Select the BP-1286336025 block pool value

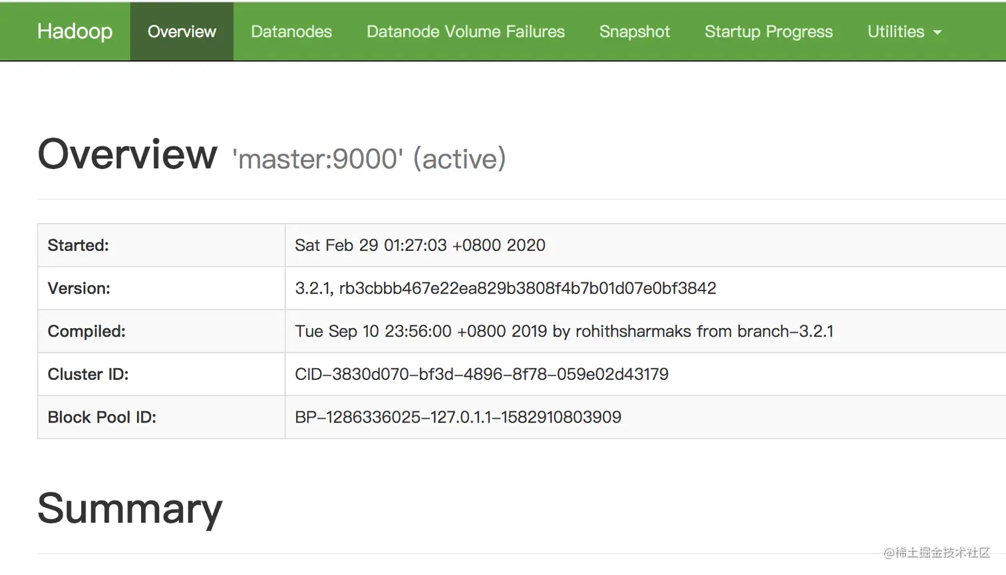coord(458,417)
